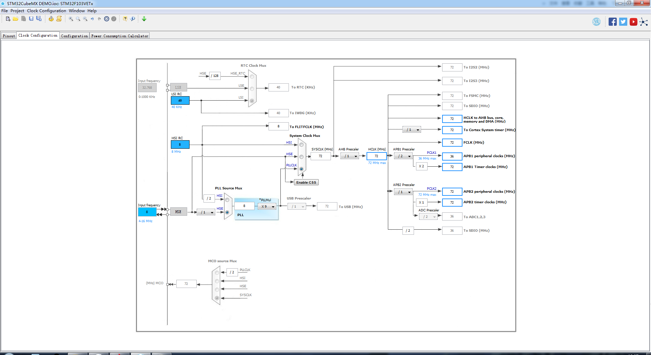
Task: Open the HSE /1 prescaler dropdown
Action: point(206,212)
